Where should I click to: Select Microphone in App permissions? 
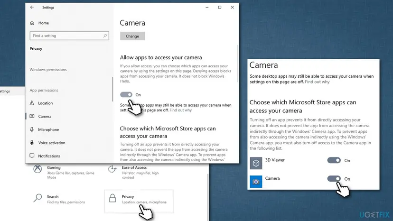pos(48,129)
